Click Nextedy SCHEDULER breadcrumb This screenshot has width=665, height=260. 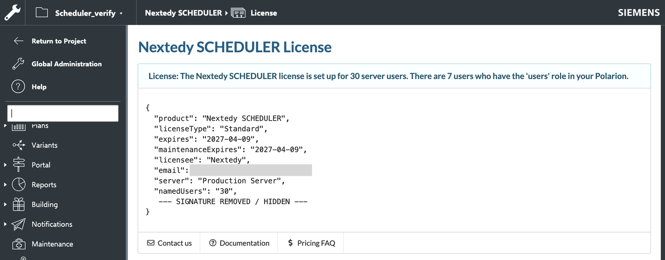point(184,13)
